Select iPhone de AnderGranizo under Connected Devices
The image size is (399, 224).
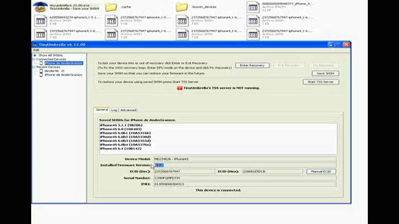64,63
